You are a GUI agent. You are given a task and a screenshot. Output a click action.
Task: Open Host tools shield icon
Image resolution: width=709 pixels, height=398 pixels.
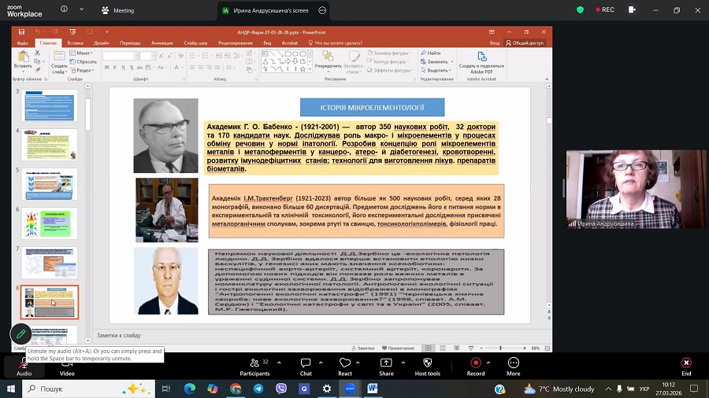[x=427, y=363]
